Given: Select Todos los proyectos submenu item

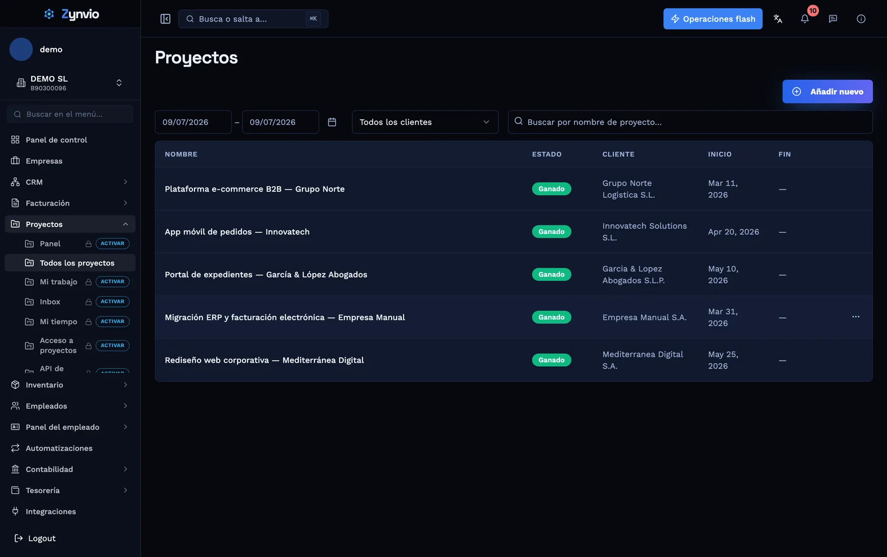Looking at the screenshot, I should (x=70, y=263).
